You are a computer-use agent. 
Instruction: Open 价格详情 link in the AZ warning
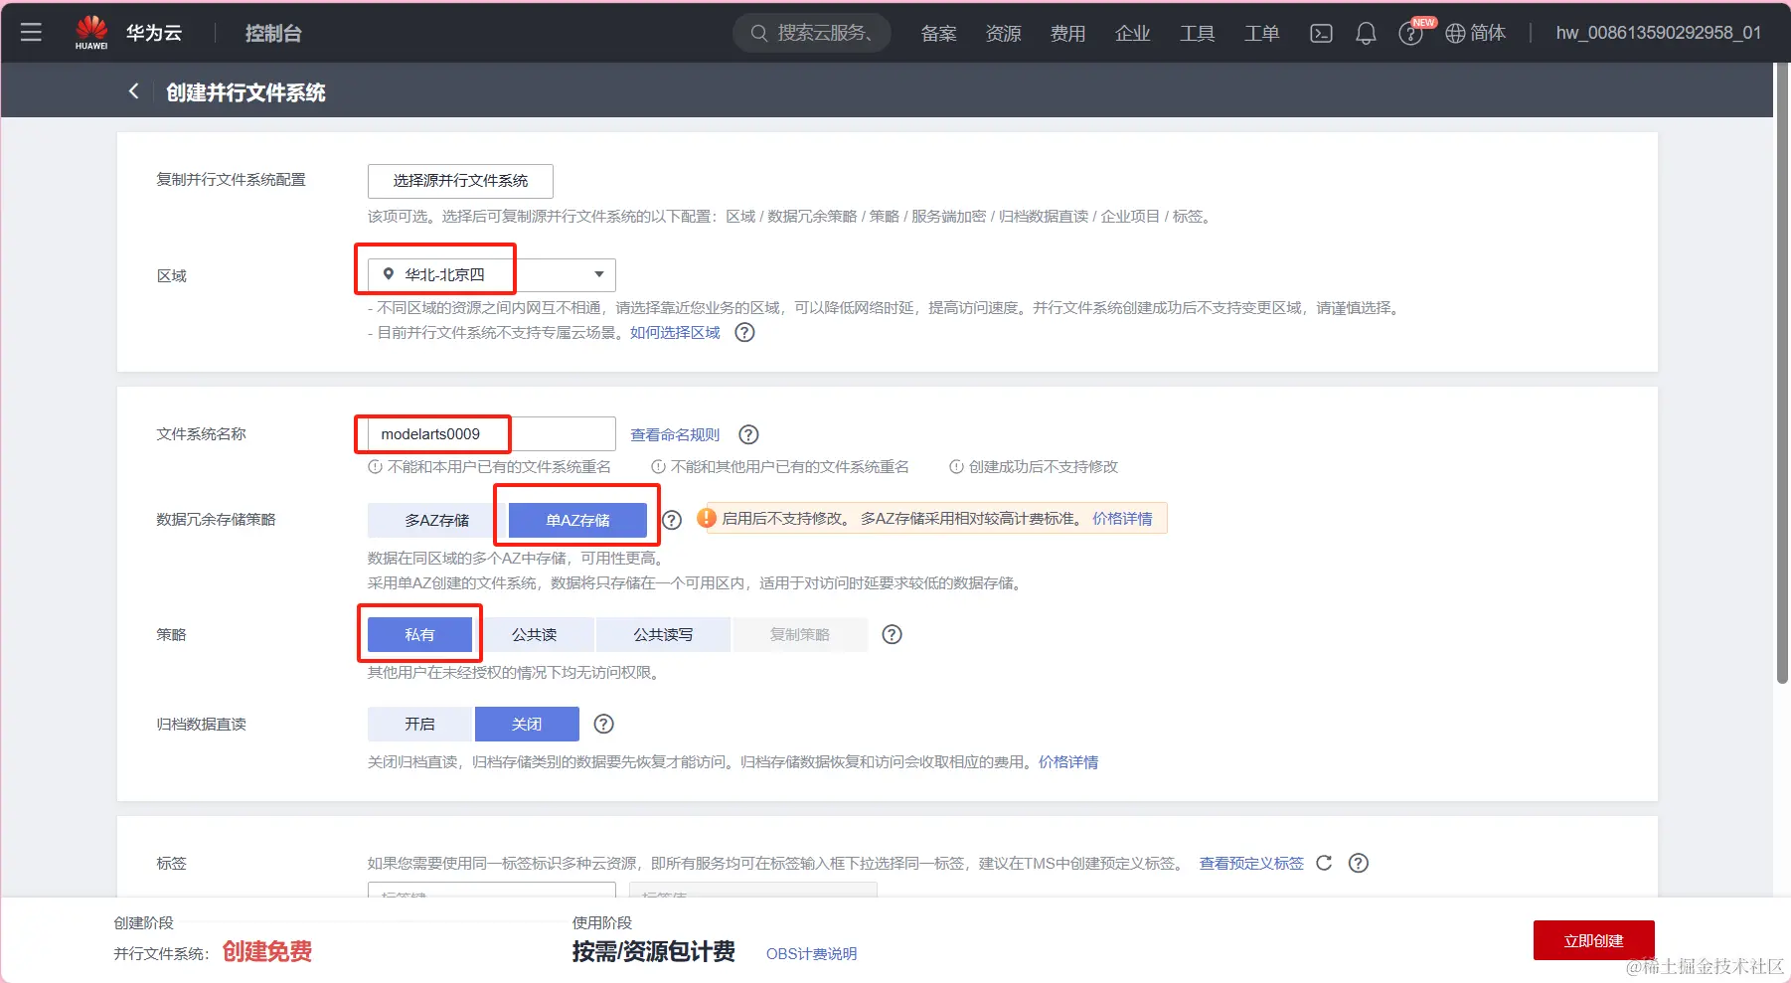coord(1122,519)
